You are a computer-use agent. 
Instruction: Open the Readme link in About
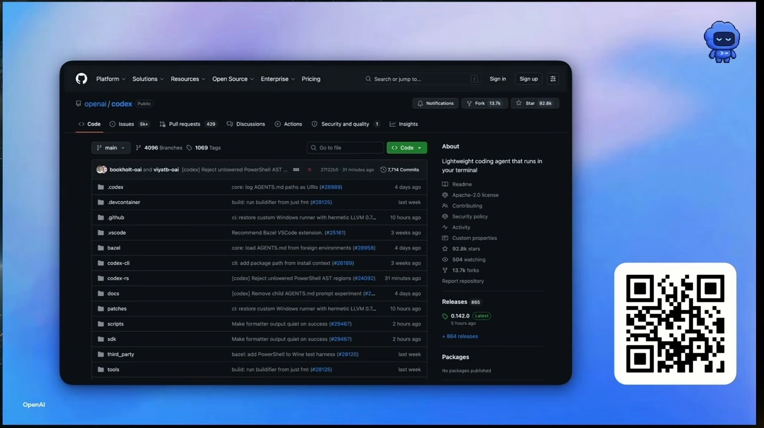click(x=457, y=184)
